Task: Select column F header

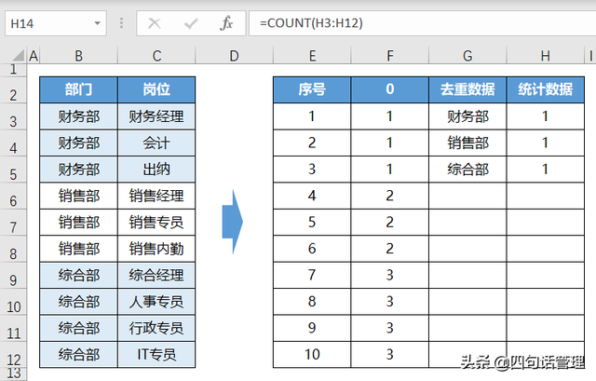Action: tap(390, 56)
